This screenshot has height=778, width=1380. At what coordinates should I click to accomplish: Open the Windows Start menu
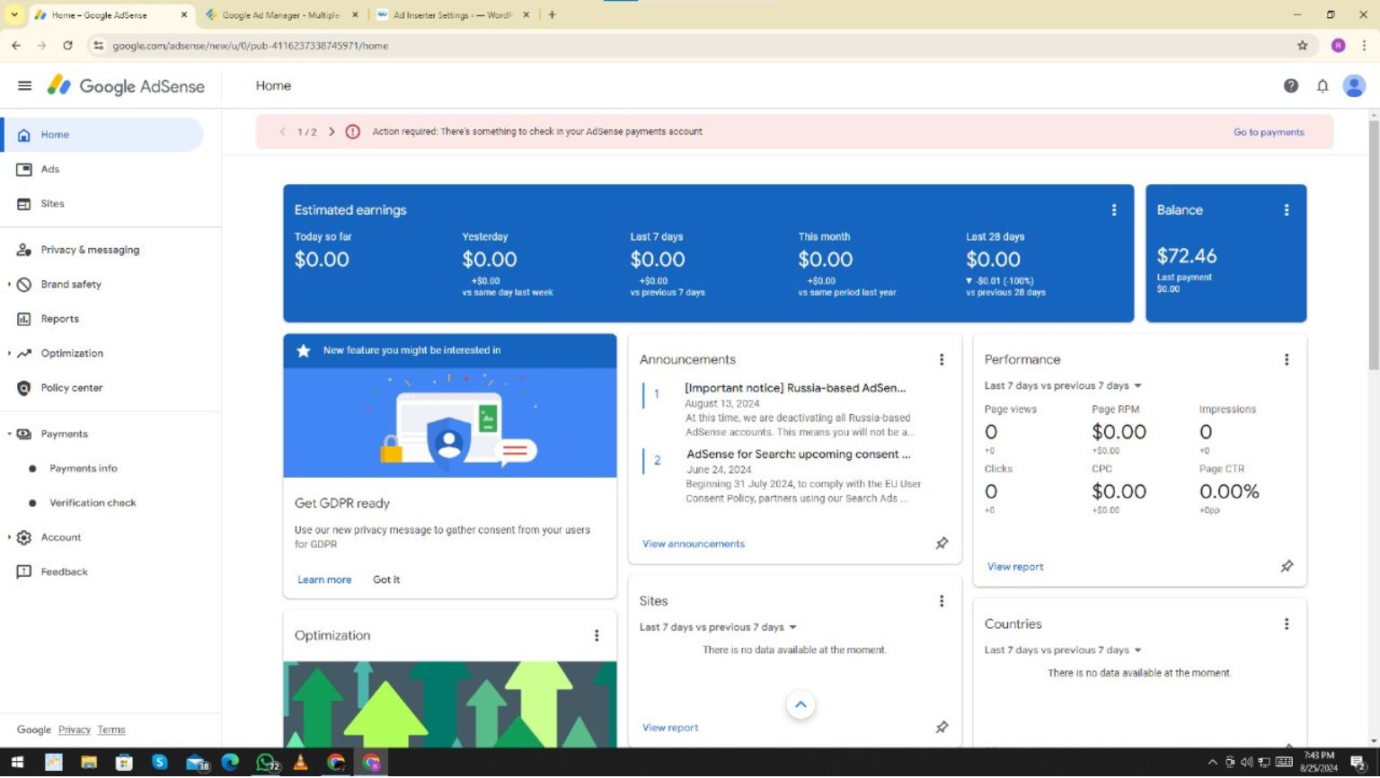[17, 763]
